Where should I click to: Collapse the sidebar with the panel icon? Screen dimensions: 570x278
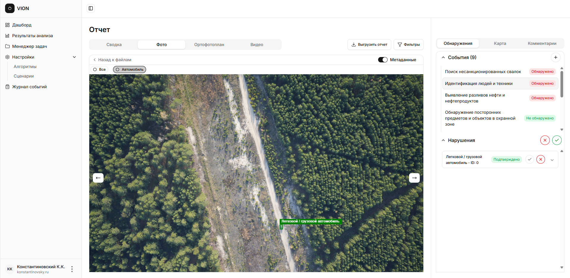coord(91,8)
